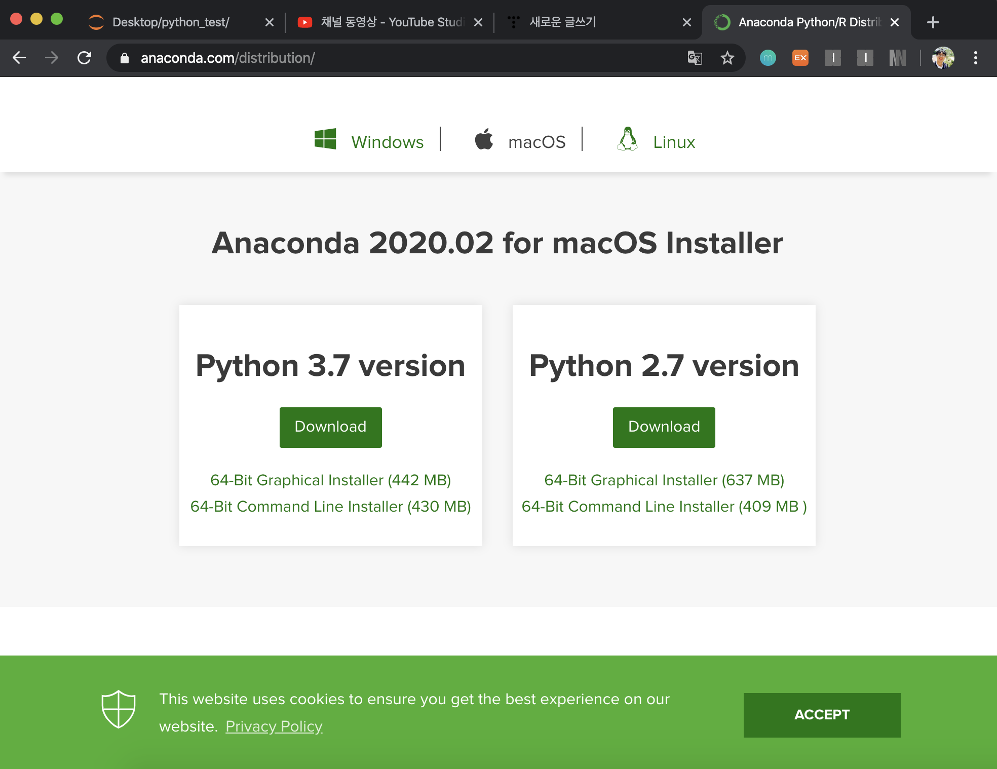Open a new browser tab
Viewport: 997px width, 769px height.
(933, 22)
